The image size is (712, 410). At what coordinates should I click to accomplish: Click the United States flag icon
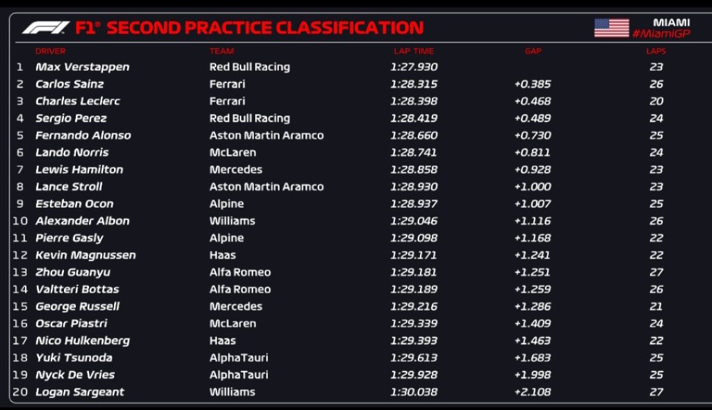click(611, 28)
